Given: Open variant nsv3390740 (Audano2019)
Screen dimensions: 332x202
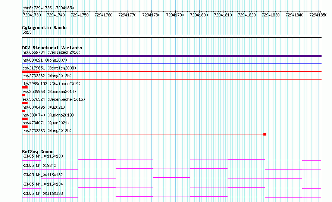Looking at the screenshot, I should tap(48, 115).
